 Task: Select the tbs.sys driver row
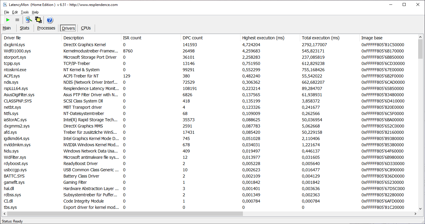tap(210, 207)
